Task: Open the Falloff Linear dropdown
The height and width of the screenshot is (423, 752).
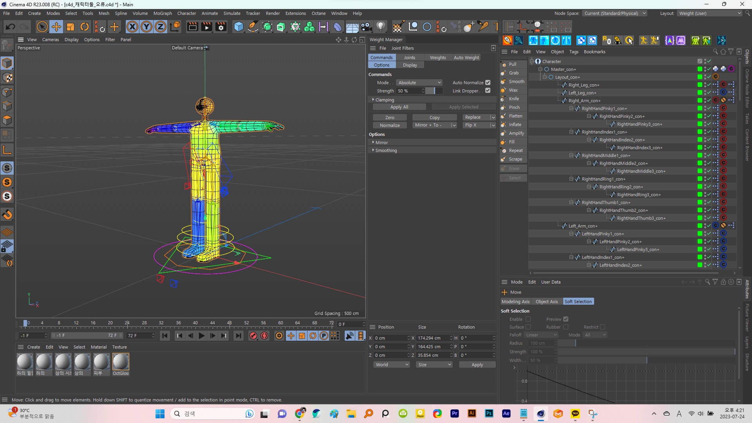Action: [x=540, y=335]
